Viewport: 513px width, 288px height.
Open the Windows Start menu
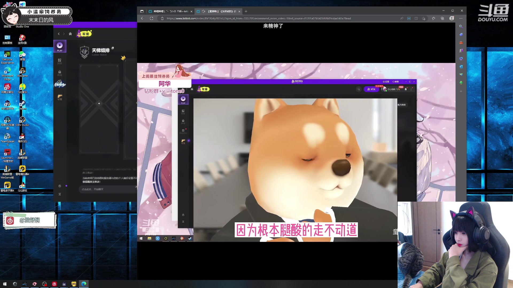pyautogui.click(x=5, y=284)
